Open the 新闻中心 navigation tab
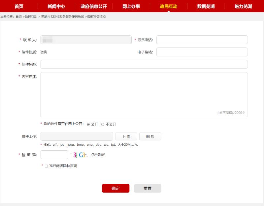This screenshot has width=264, height=206. [x=56, y=6]
